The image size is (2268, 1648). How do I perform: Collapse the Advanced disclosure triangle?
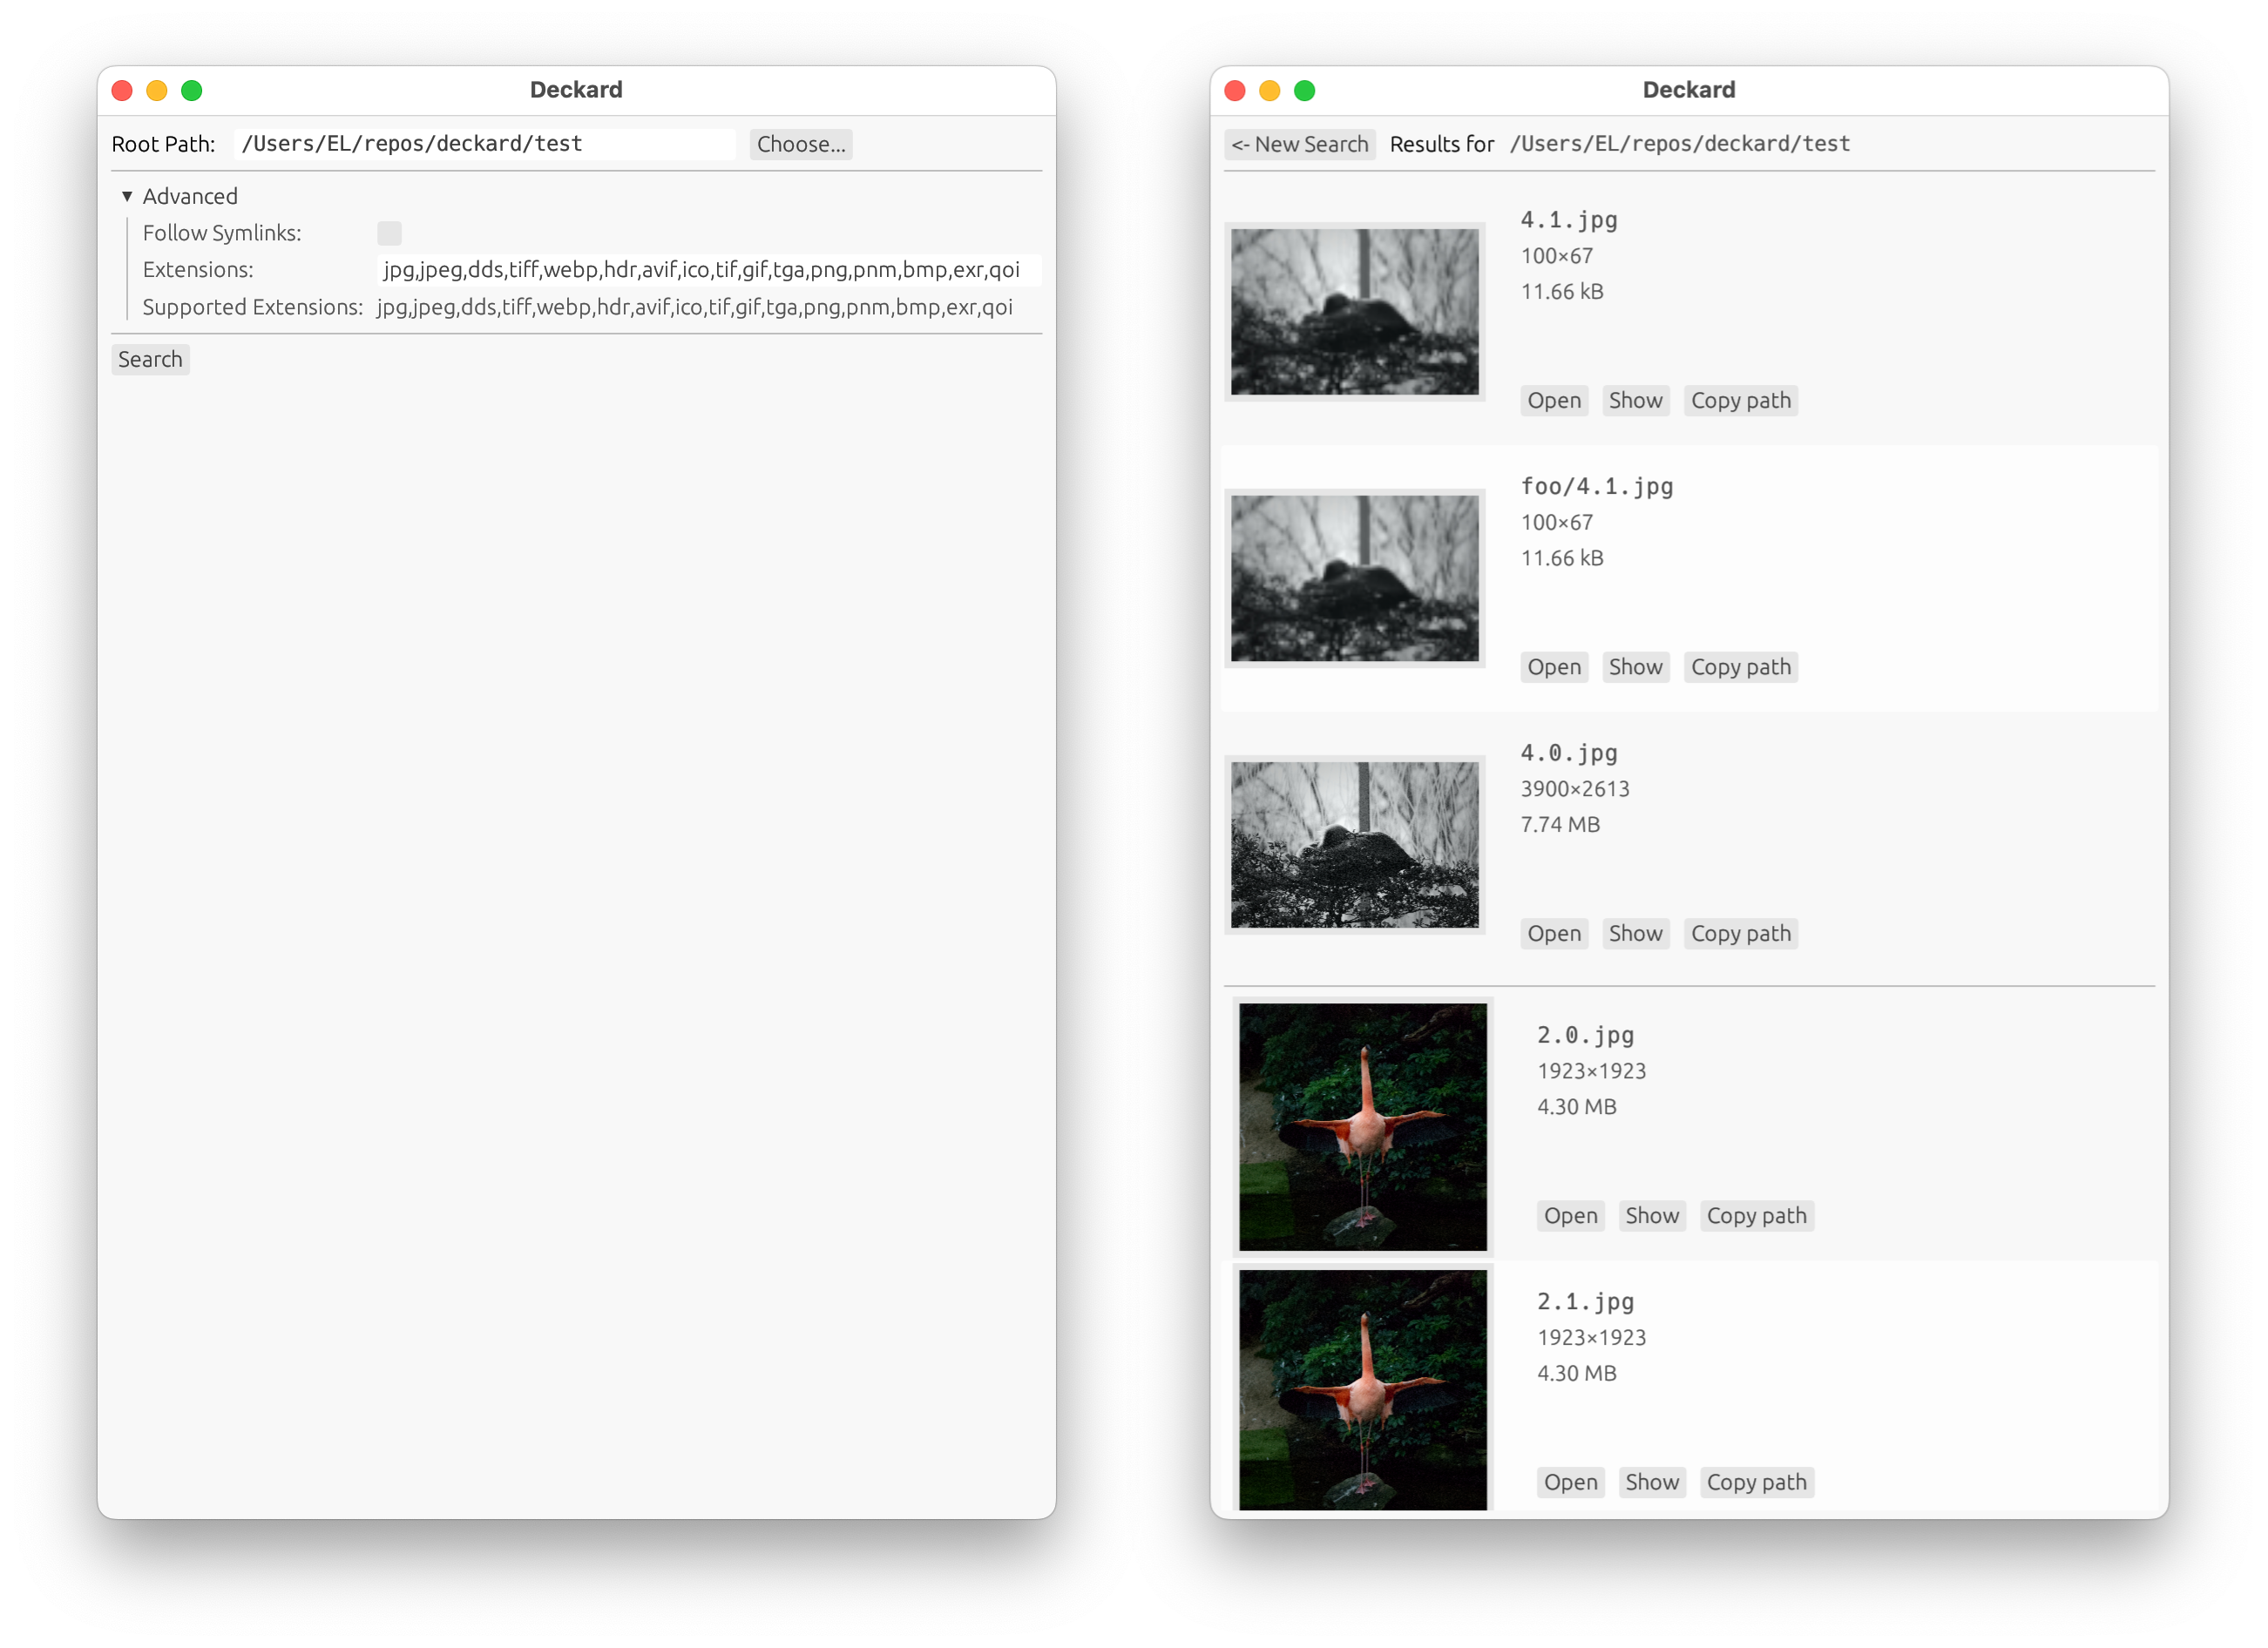point(127,196)
